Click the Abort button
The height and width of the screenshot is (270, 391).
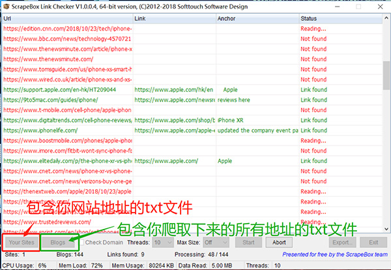coord(279,243)
